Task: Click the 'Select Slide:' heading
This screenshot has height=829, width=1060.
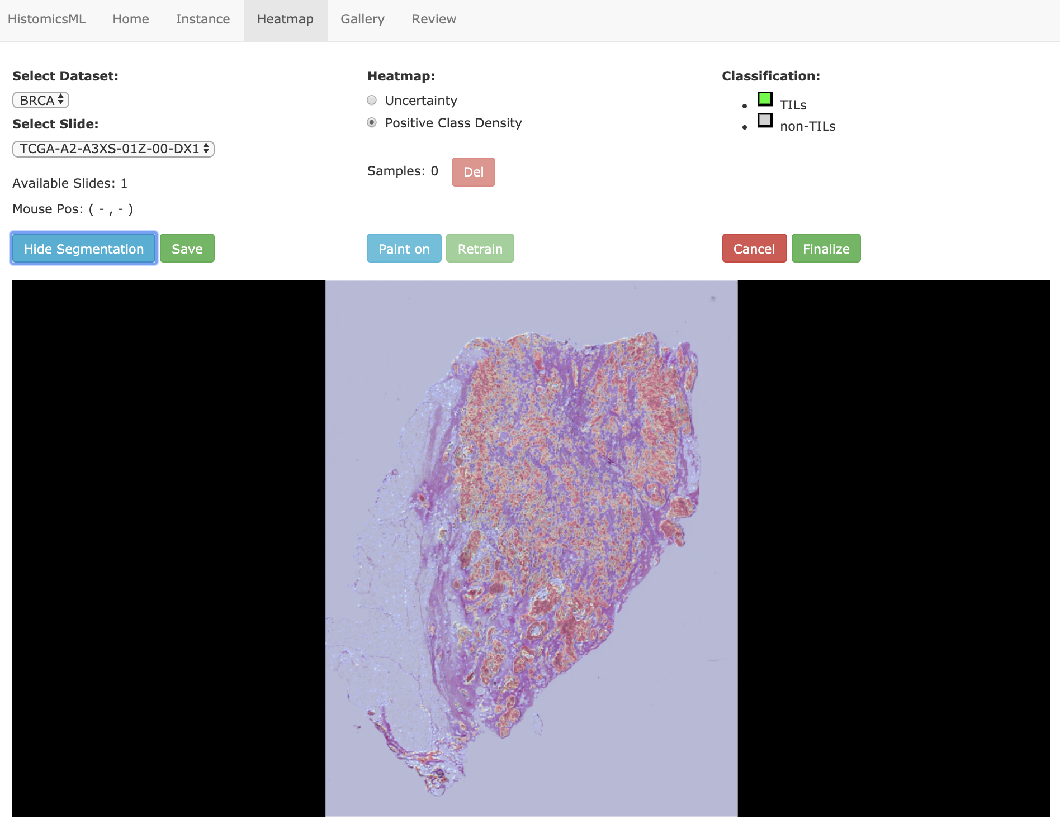Action: point(55,124)
